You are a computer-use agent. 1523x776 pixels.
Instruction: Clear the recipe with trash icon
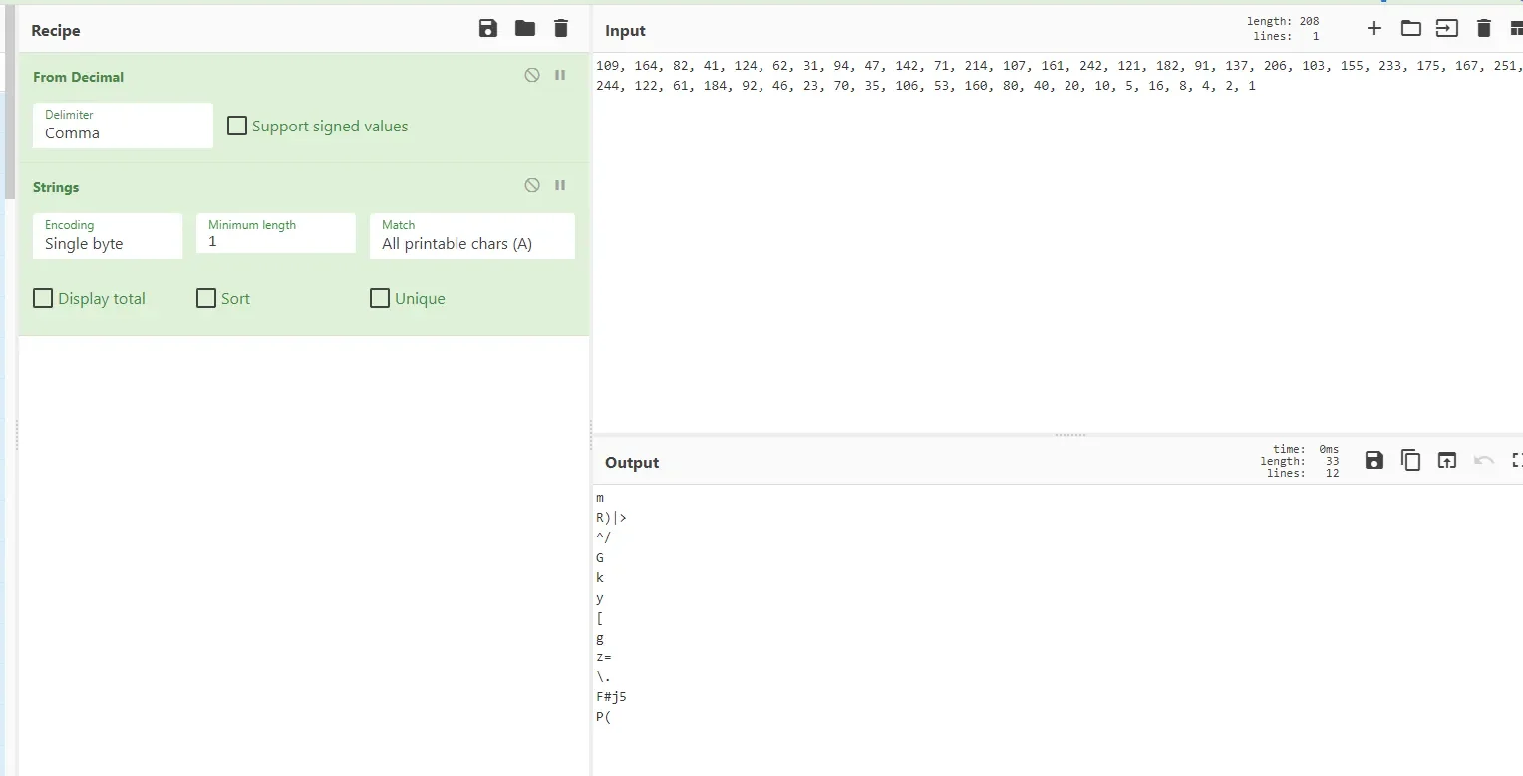tap(561, 29)
